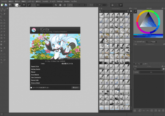Viewport: 165px width, 116px height.
Task: Open the Manual link
Action: pos(33,72)
